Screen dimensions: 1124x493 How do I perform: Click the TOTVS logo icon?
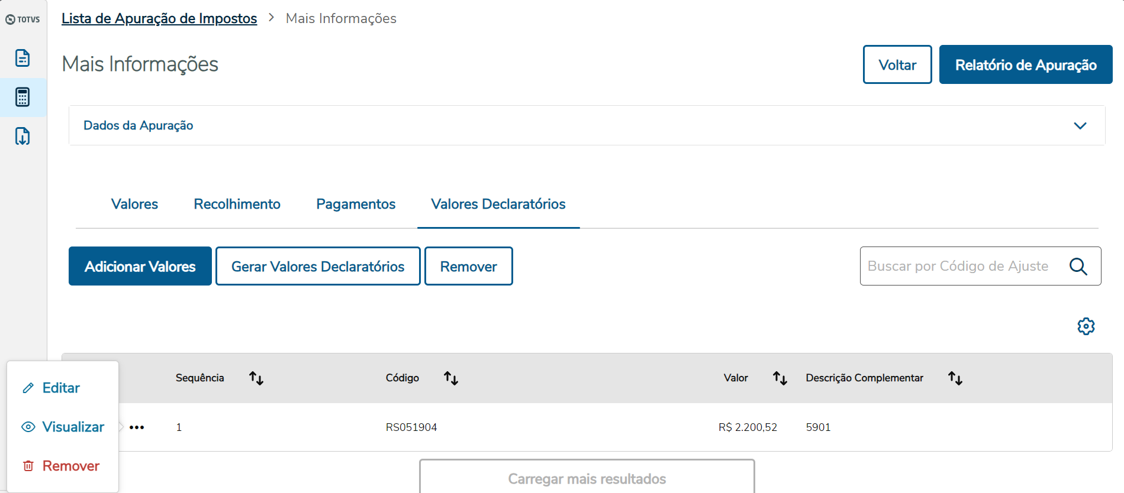[22, 20]
